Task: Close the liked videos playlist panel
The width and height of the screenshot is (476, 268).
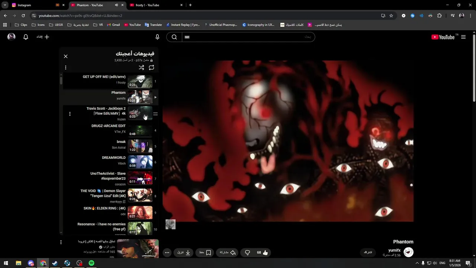Action: (x=66, y=56)
